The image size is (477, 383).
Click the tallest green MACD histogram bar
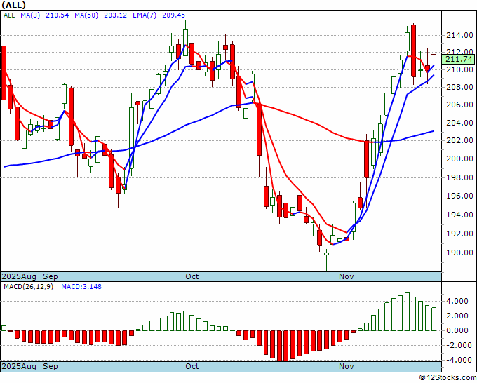tap(407, 311)
